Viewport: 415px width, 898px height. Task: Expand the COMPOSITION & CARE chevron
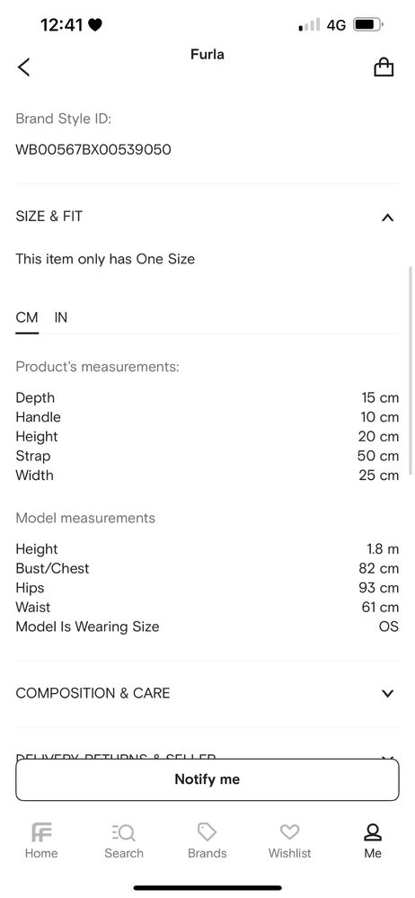(387, 694)
